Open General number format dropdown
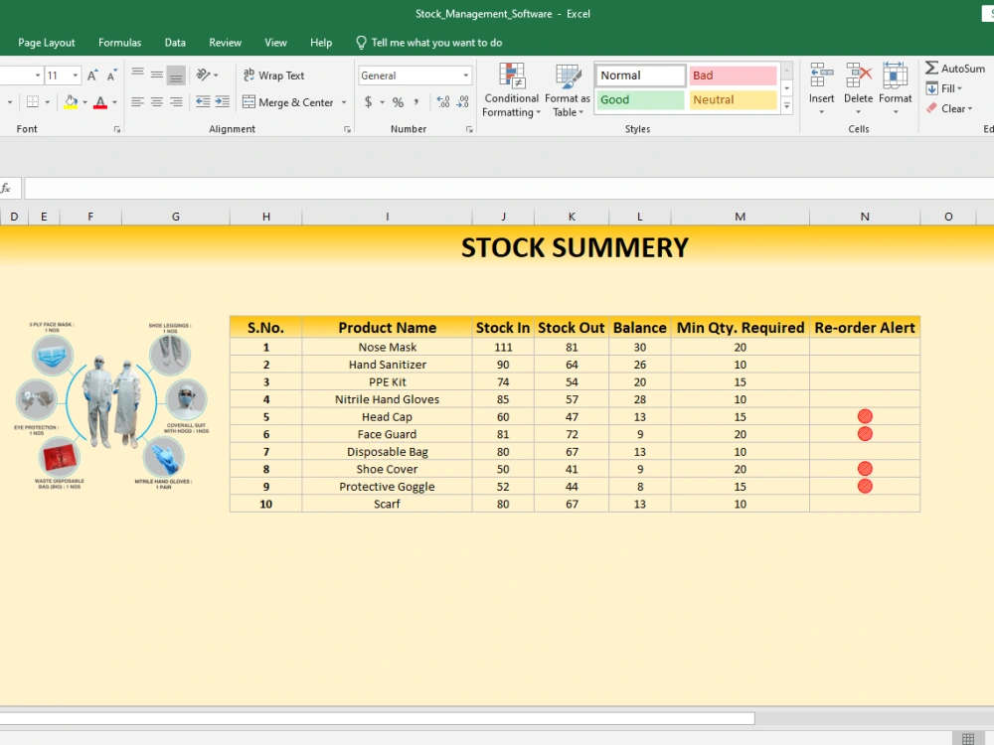994x745 pixels. 466,75
